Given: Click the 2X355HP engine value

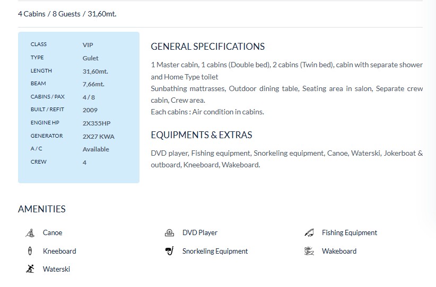Looking at the screenshot, I should point(98,123).
